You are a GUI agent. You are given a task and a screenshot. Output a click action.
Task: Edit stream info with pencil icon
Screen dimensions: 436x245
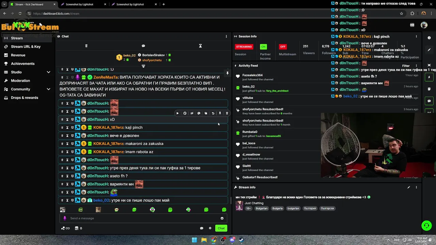click(409, 187)
